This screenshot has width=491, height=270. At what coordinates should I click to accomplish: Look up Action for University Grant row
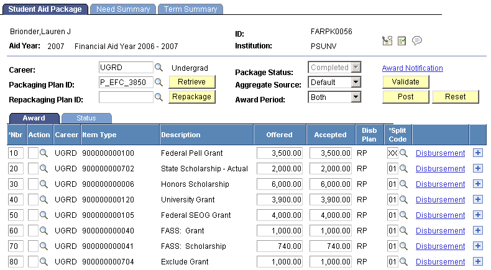[x=44, y=200]
